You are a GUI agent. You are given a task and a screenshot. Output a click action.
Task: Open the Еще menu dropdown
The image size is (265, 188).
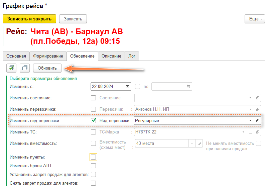[255, 19]
